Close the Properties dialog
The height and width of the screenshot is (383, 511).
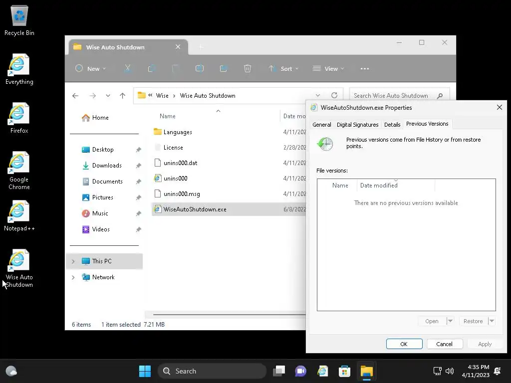click(x=499, y=107)
